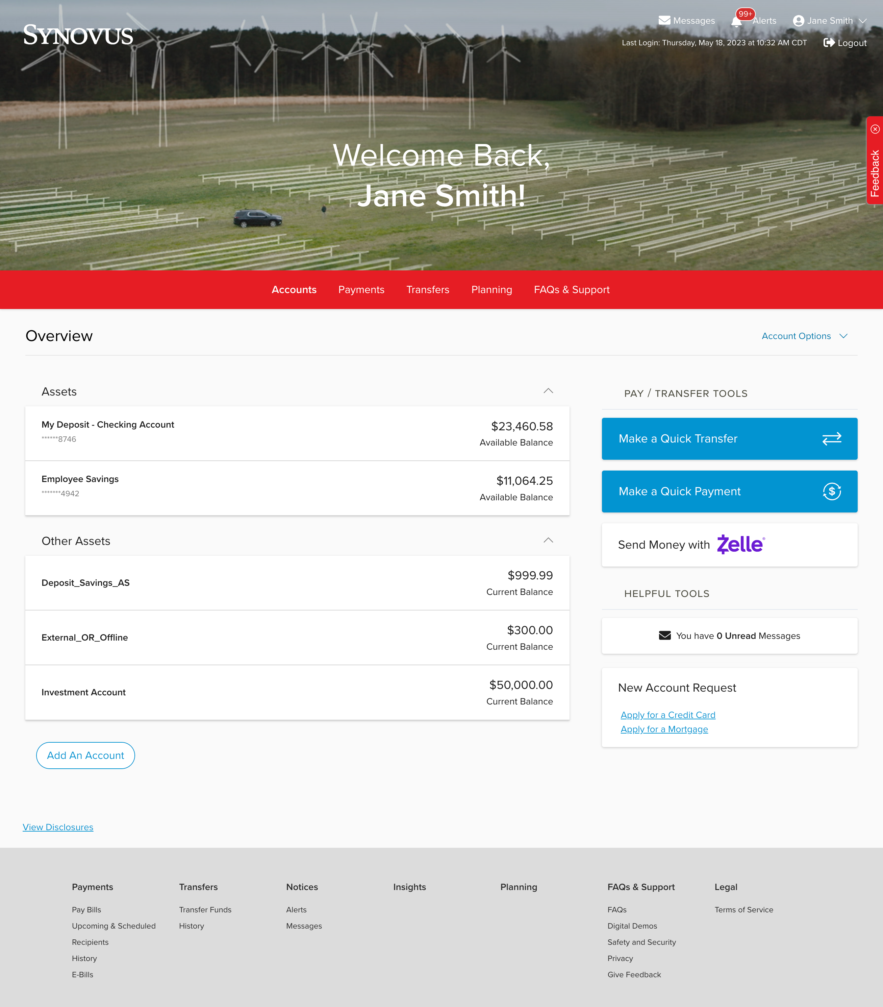Click Apply for a Credit Card link
883x1007 pixels.
tap(667, 715)
